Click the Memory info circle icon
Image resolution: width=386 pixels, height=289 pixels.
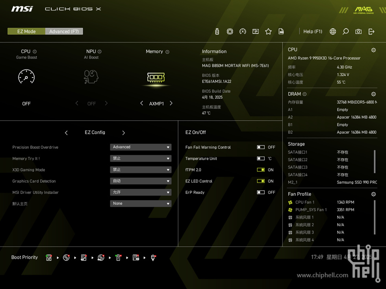click(x=167, y=52)
